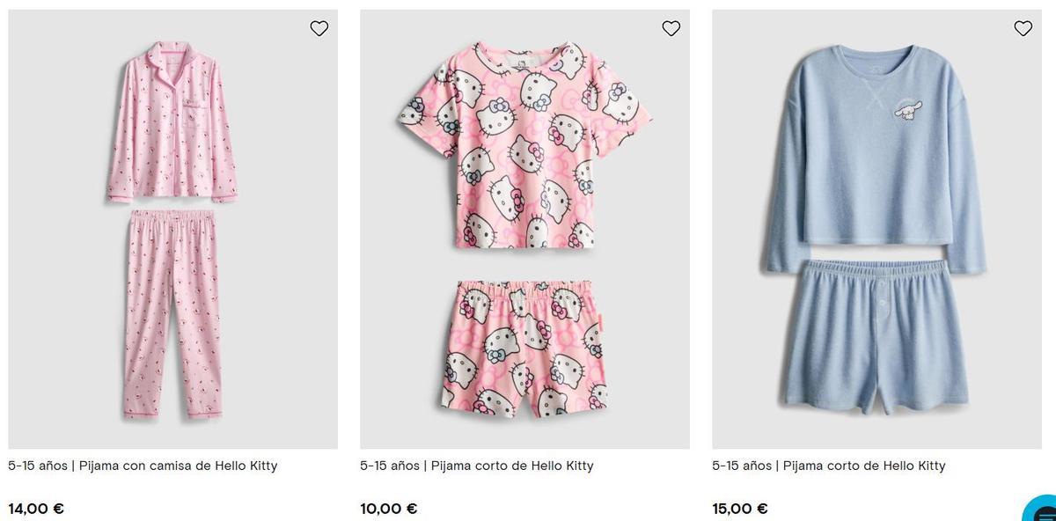Open the chat assistant bubble
Viewport: 1056px width, 521px height.
point(1040,510)
